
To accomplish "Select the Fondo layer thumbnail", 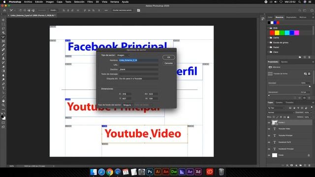I will pyautogui.click(x=275, y=155).
